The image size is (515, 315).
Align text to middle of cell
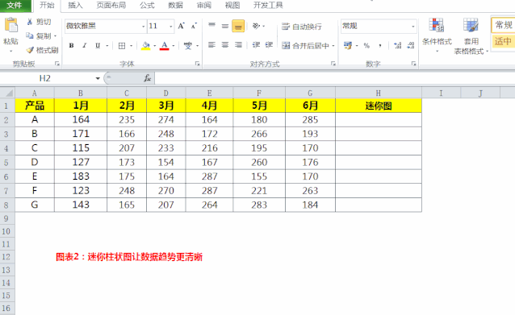coord(225,26)
